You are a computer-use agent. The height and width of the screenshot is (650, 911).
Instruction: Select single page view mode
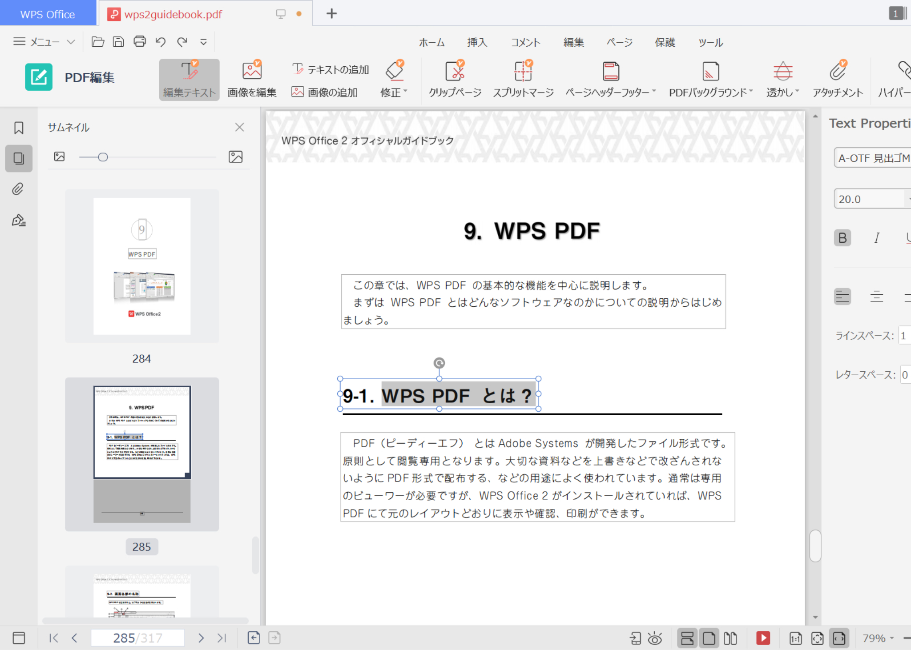[x=709, y=638]
